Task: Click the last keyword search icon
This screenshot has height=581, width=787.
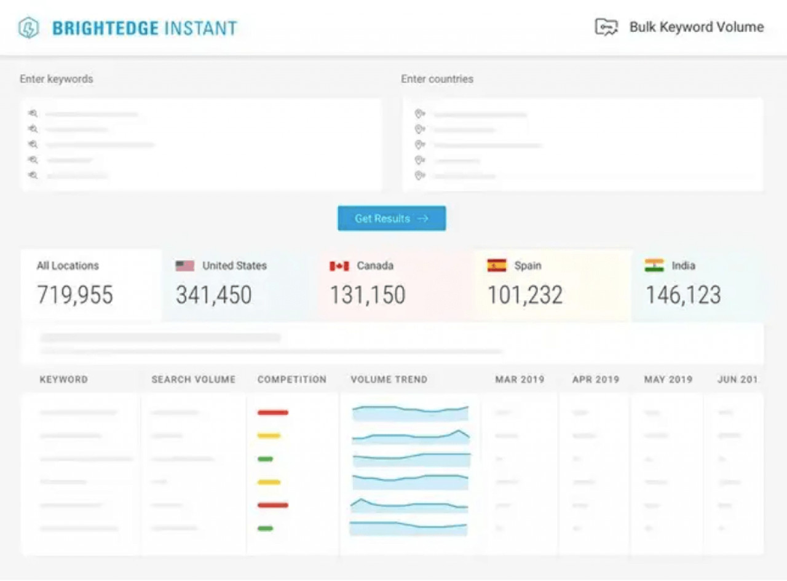Action: point(33,175)
